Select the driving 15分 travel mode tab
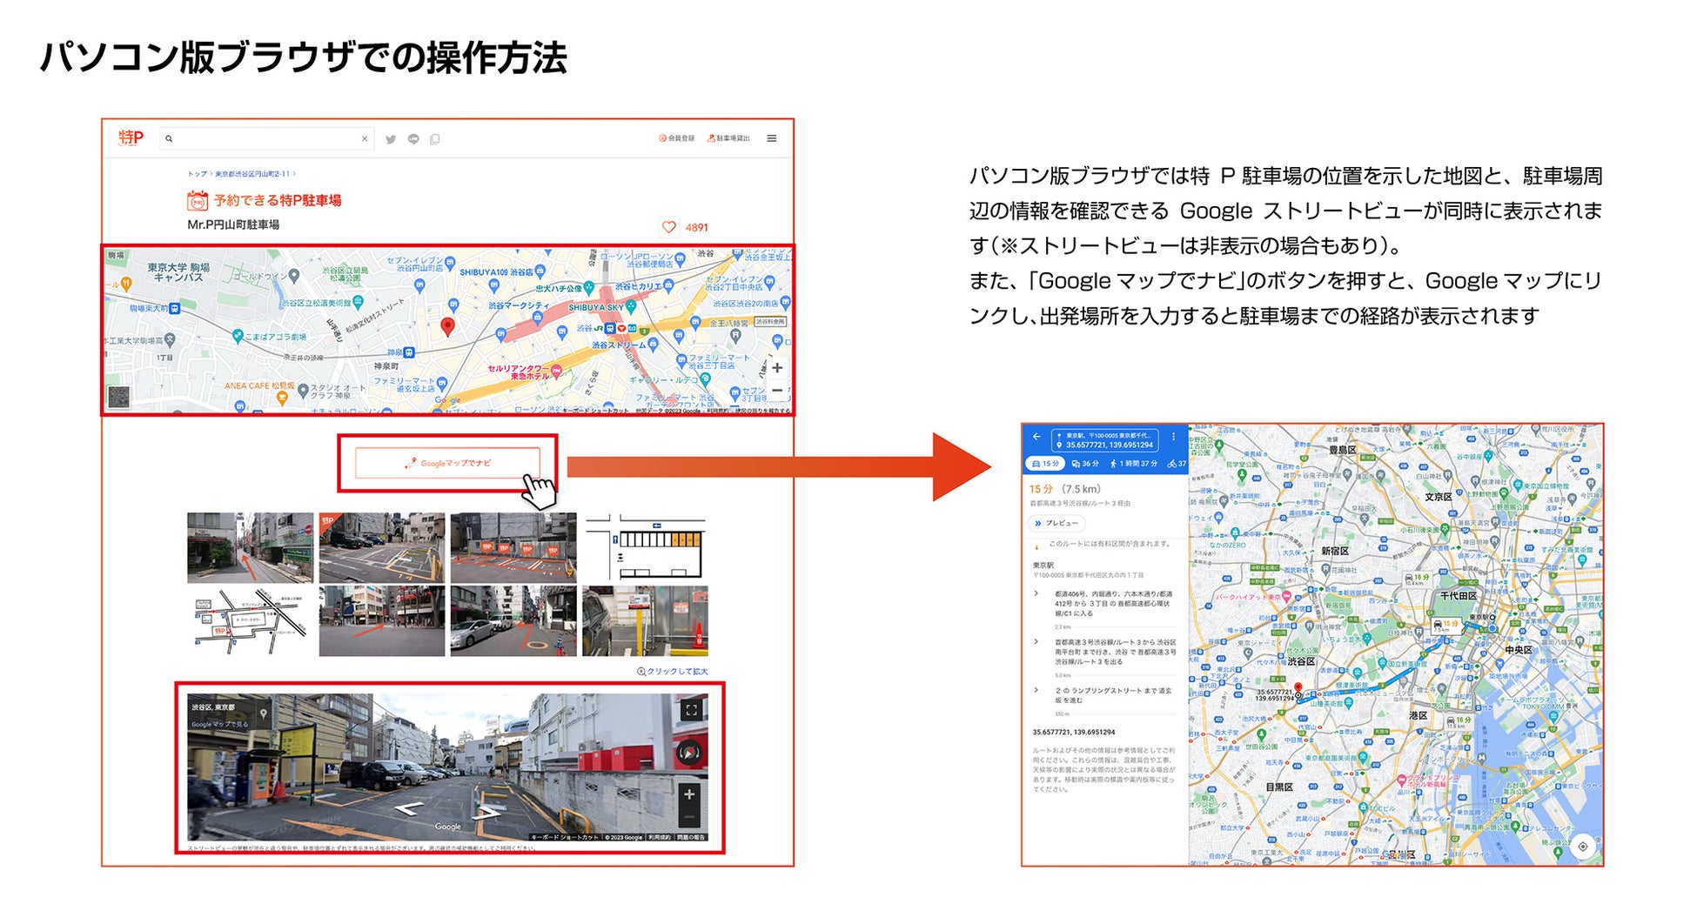This screenshot has height=904, width=1697. tap(1045, 464)
